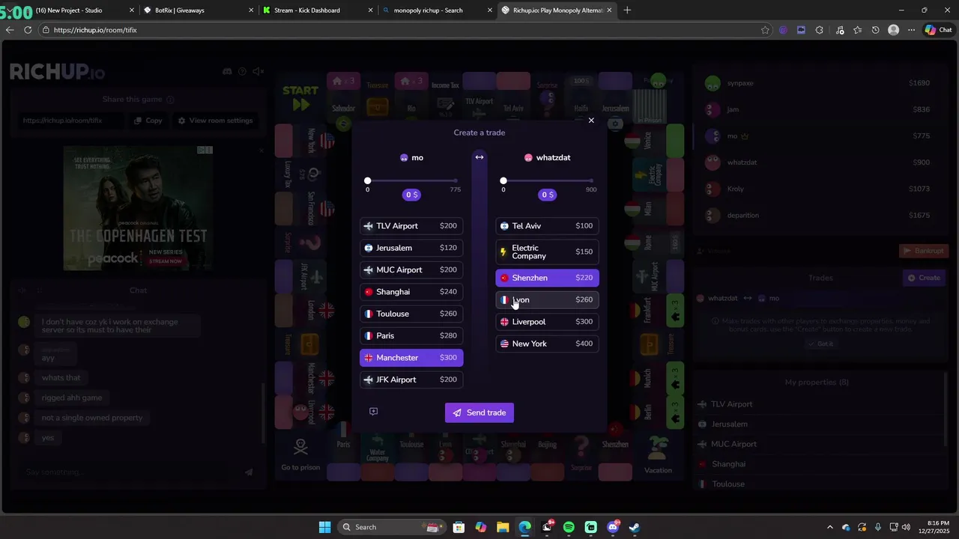
Task: Open Microsoft Store from the taskbar
Action: click(x=459, y=527)
